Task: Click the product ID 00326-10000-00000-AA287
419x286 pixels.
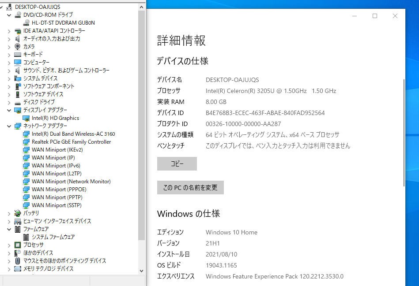Action: [x=243, y=124]
